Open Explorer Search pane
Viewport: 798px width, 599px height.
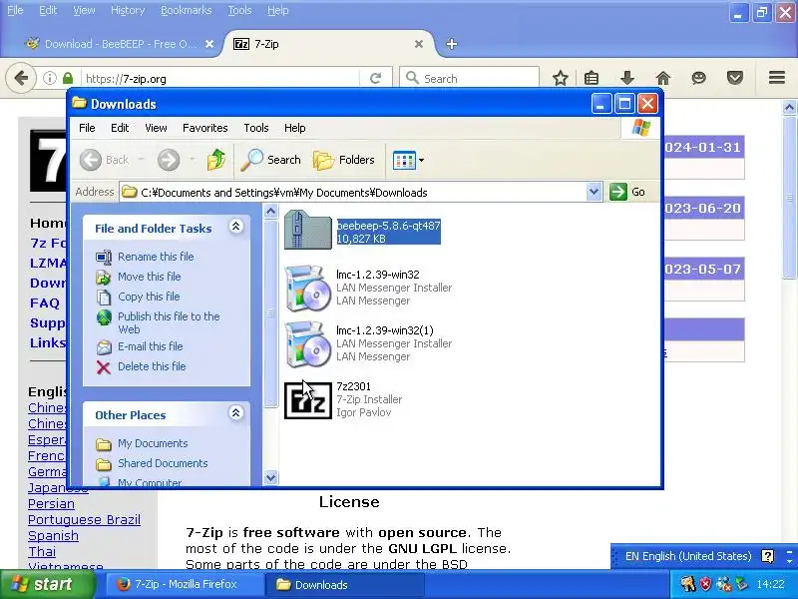tap(270, 160)
